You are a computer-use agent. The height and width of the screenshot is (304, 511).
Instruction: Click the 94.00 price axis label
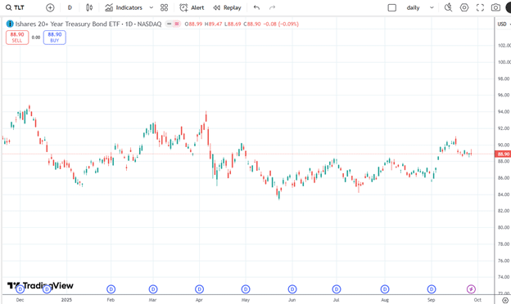click(x=504, y=111)
